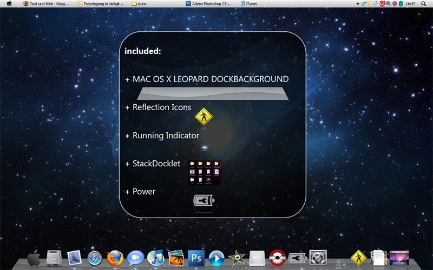Switch to the iTunes taskbar window
The width and height of the screenshot is (433, 270).
pos(248,4)
